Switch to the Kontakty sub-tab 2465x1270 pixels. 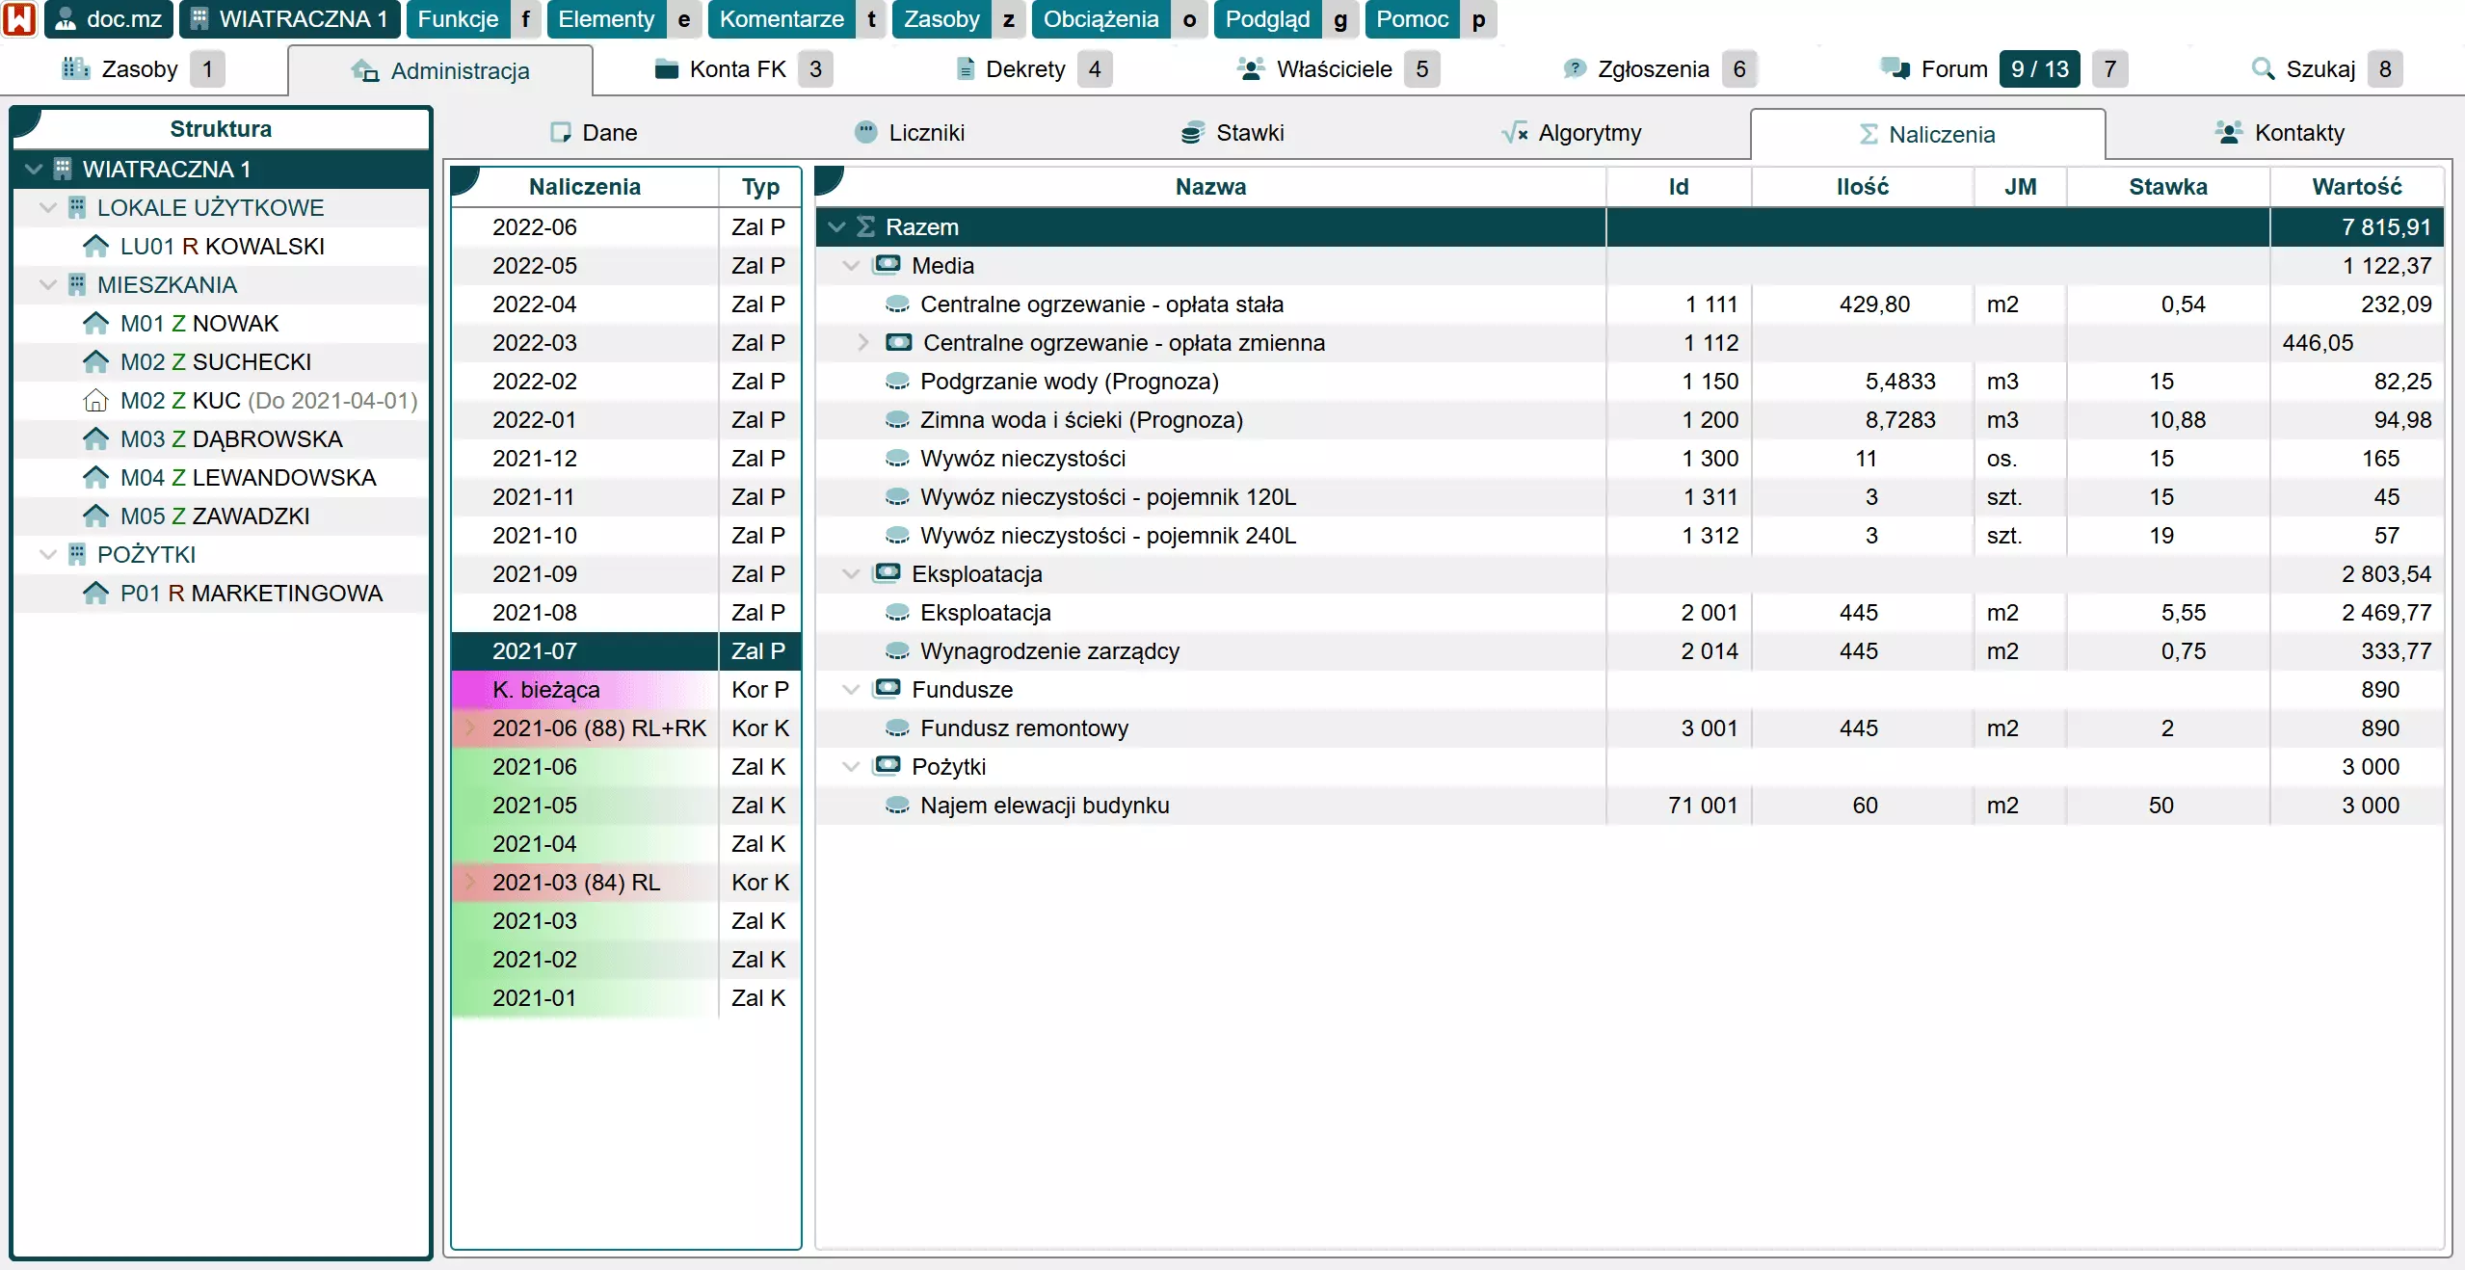click(2279, 133)
